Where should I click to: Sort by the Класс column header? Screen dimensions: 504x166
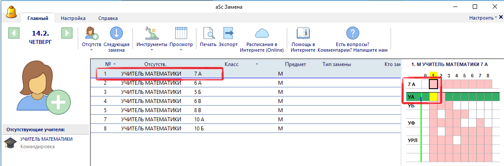tap(232, 64)
